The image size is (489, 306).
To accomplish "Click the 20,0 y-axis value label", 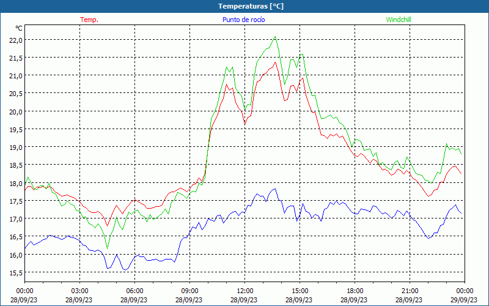I will pos(15,111).
